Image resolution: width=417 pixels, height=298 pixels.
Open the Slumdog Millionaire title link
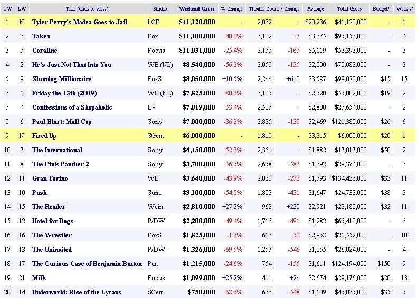tap(62, 79)
